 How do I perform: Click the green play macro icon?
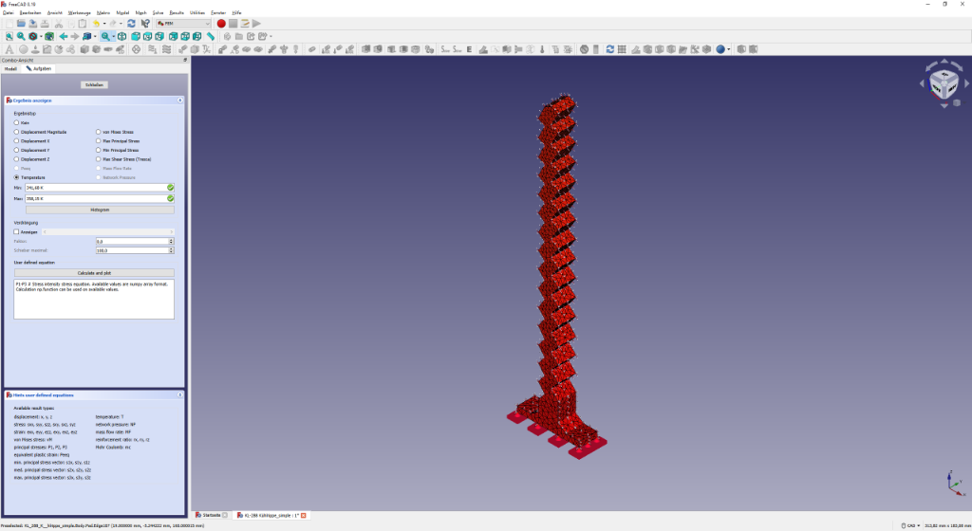coord(256,23)
